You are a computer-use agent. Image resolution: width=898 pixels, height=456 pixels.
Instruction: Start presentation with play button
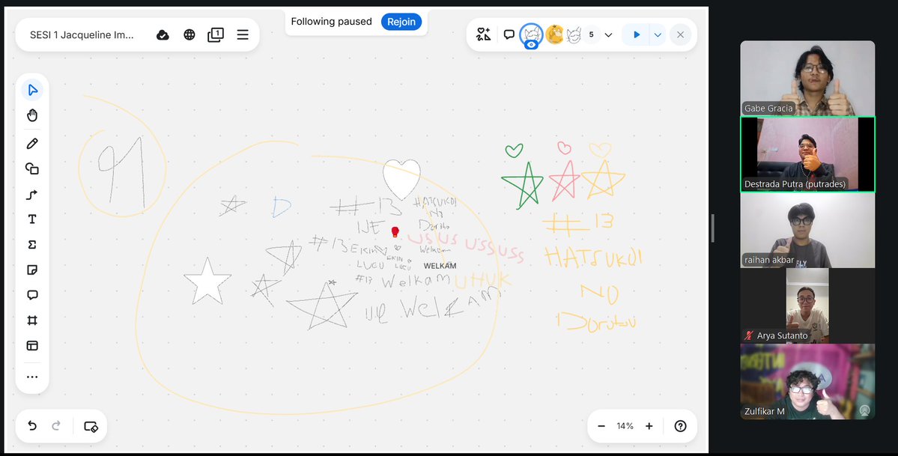[637, 35]
